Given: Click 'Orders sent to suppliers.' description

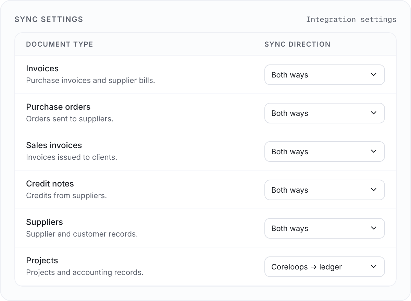Looking at the screenshot, I should [70, 119].
